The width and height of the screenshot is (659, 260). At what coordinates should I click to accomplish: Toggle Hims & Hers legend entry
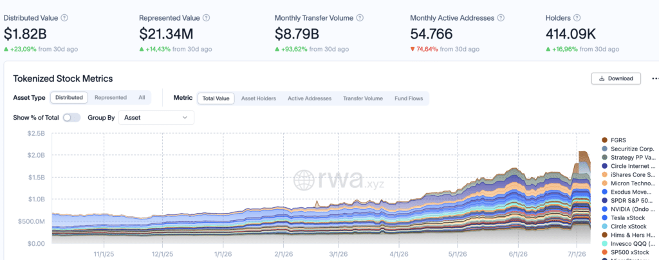coord(628,235)
